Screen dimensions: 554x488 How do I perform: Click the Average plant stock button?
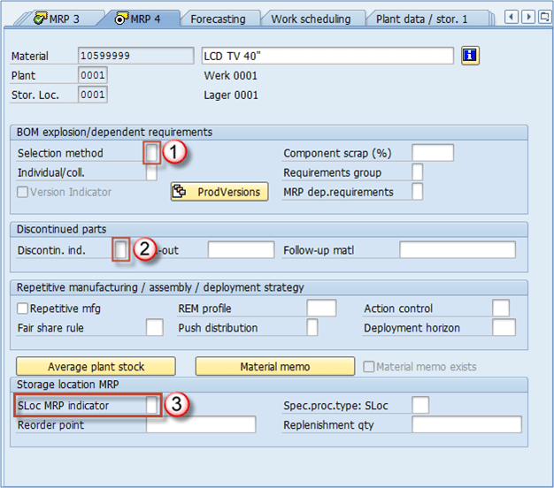(96, 366)
